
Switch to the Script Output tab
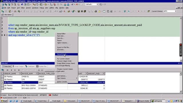(x=18, y=66)
